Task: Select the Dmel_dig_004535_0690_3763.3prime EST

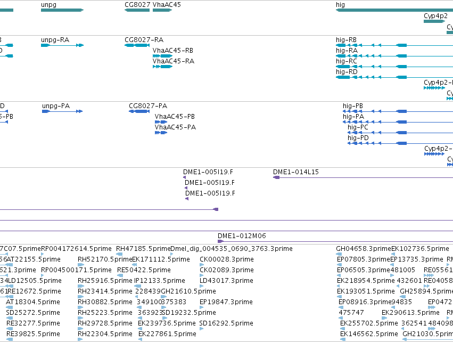Action: 172,254
